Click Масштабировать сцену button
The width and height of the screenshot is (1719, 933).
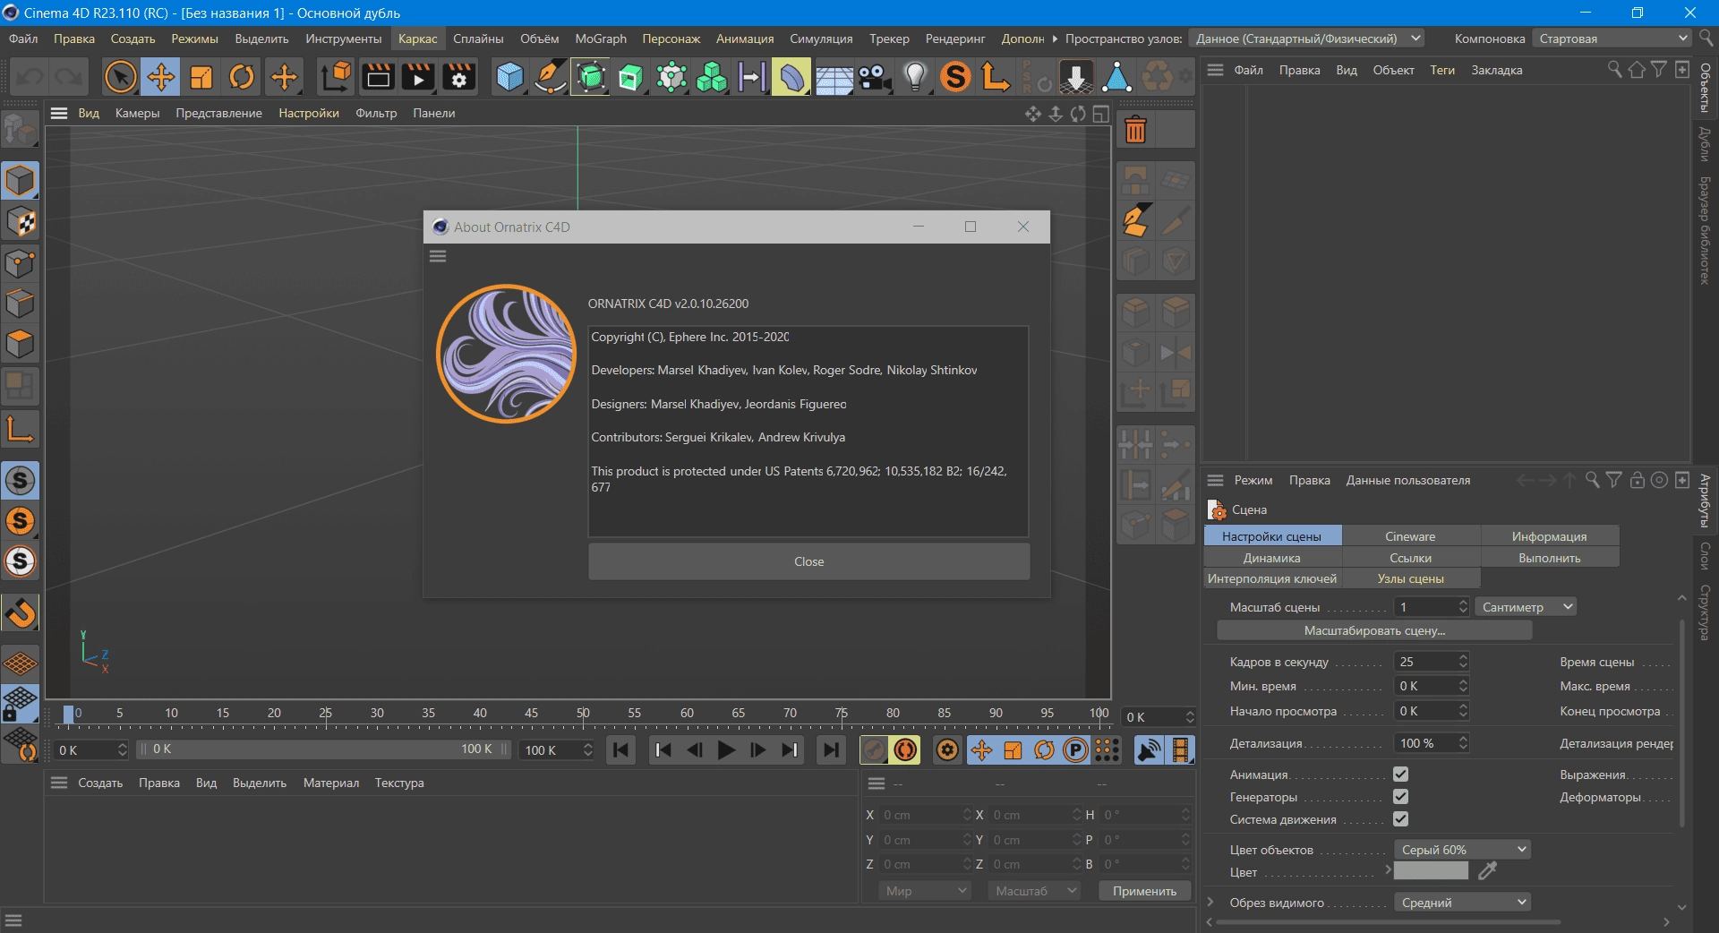pyautogui.click(x=1374, y=630)
